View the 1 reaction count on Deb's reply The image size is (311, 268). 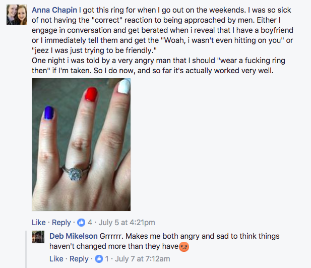tap(107, 259)
